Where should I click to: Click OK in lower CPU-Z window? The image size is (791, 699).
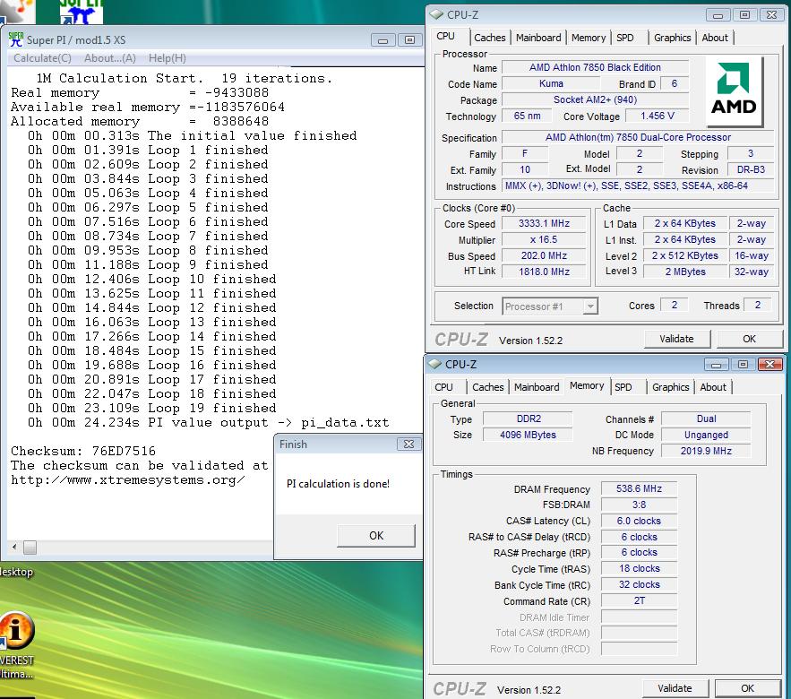(748, 688)
